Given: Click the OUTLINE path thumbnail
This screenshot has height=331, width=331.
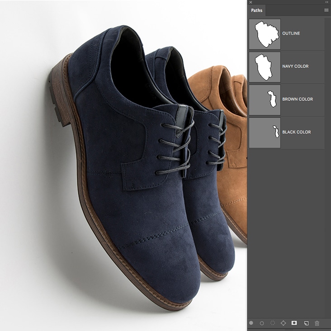Looking at the screenshot, I should click(x=265, y=34).
